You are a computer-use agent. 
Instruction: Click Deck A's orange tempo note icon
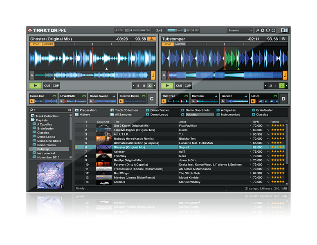point(153,75)
